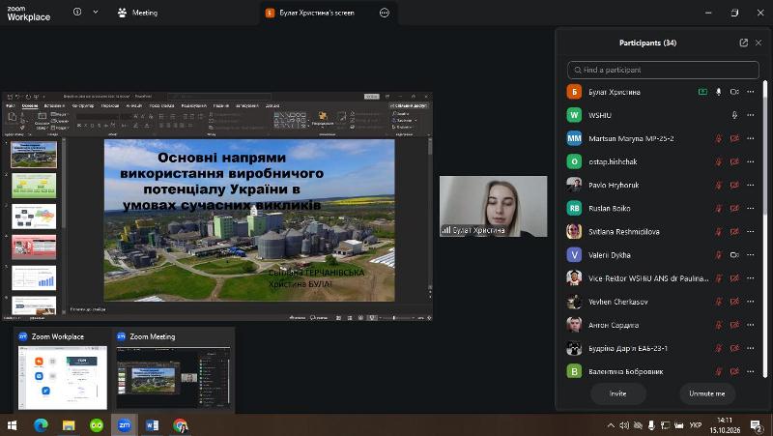
Task: Select participant Vice Rektor WSHIU ANS dr Paulina
Action: point(662,278)
